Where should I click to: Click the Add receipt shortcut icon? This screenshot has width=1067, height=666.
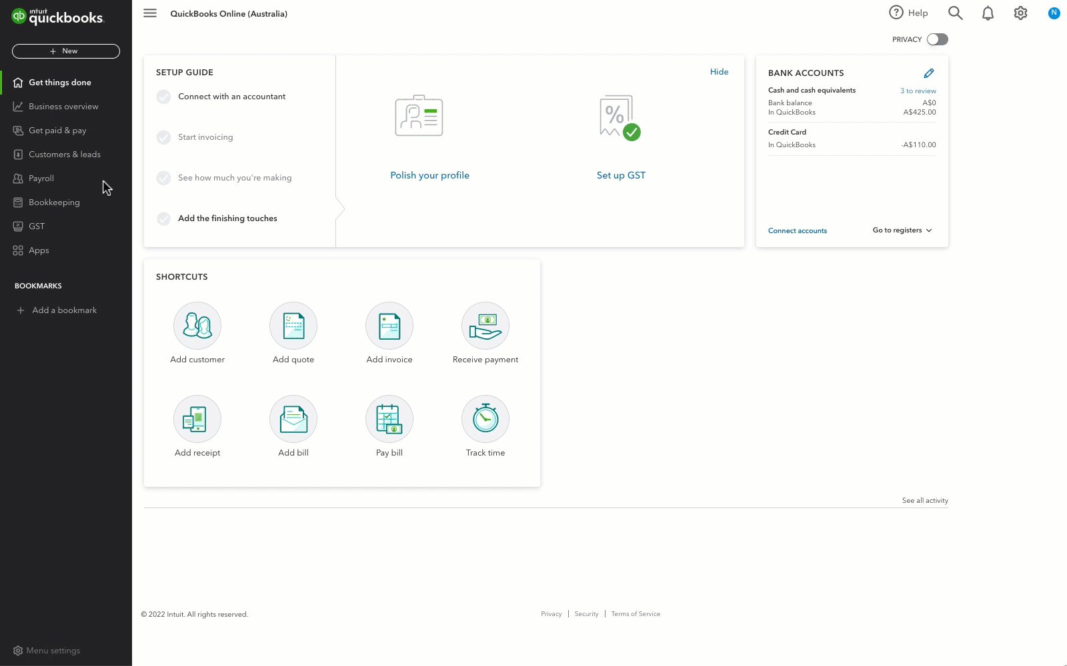pos(197,419)
